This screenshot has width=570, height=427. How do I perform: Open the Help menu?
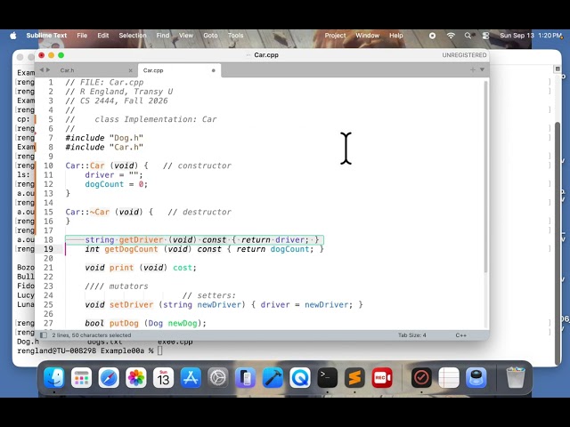pyautogui.click(x=396, y=36)
